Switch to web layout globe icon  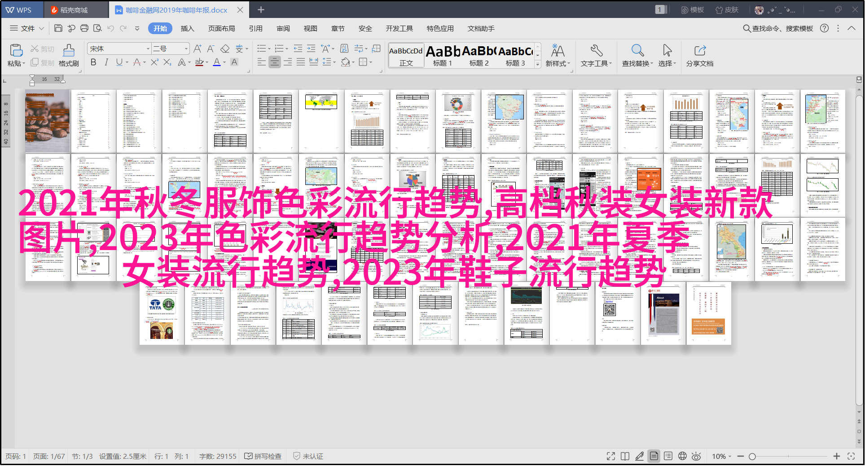(682, 456)
